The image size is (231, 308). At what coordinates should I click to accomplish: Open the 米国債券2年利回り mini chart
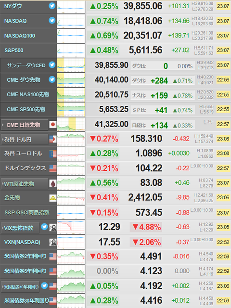[71, 257]
